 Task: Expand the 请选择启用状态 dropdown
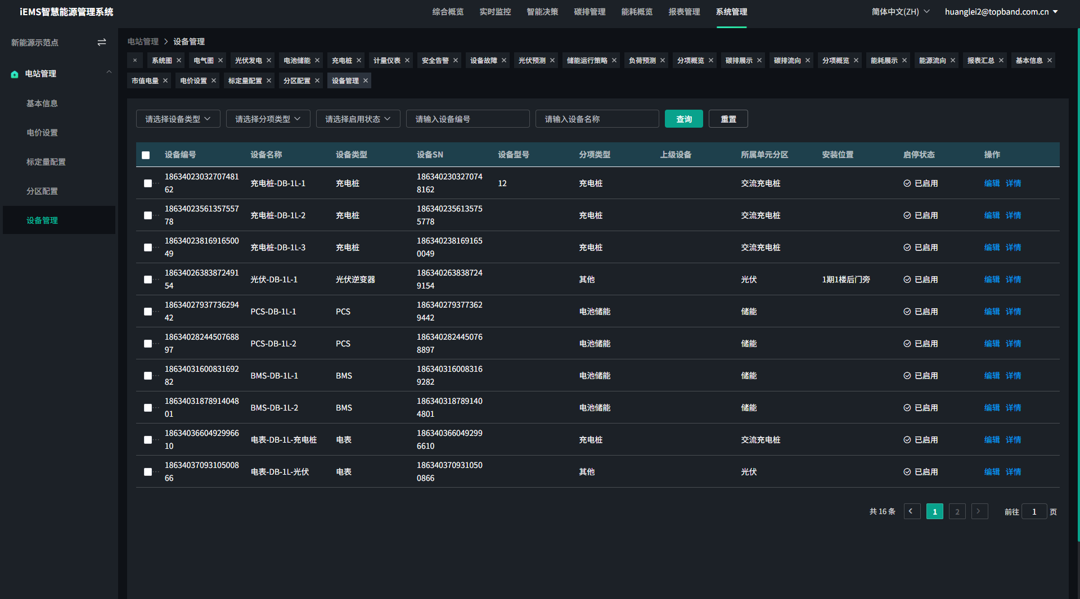[358, 119]
